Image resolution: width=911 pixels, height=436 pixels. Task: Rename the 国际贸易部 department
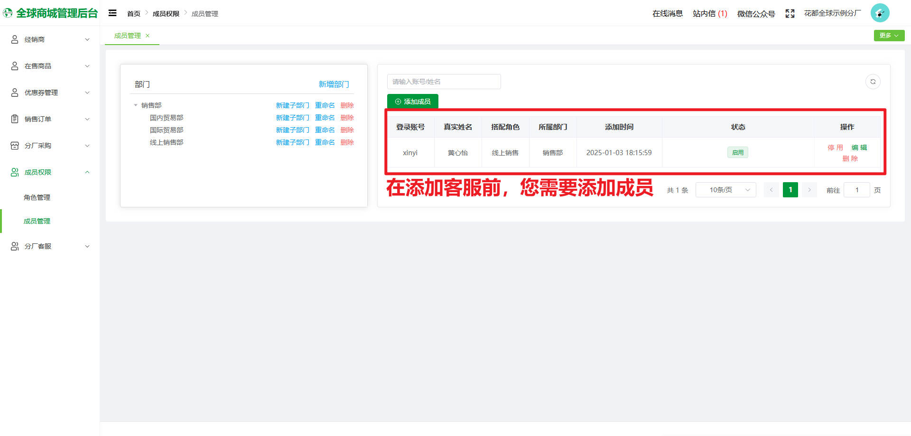(x=325, y=130)
